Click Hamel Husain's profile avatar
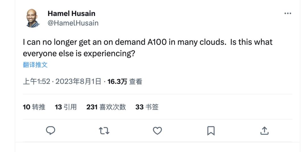307x152 pixels. coord(33,18)
